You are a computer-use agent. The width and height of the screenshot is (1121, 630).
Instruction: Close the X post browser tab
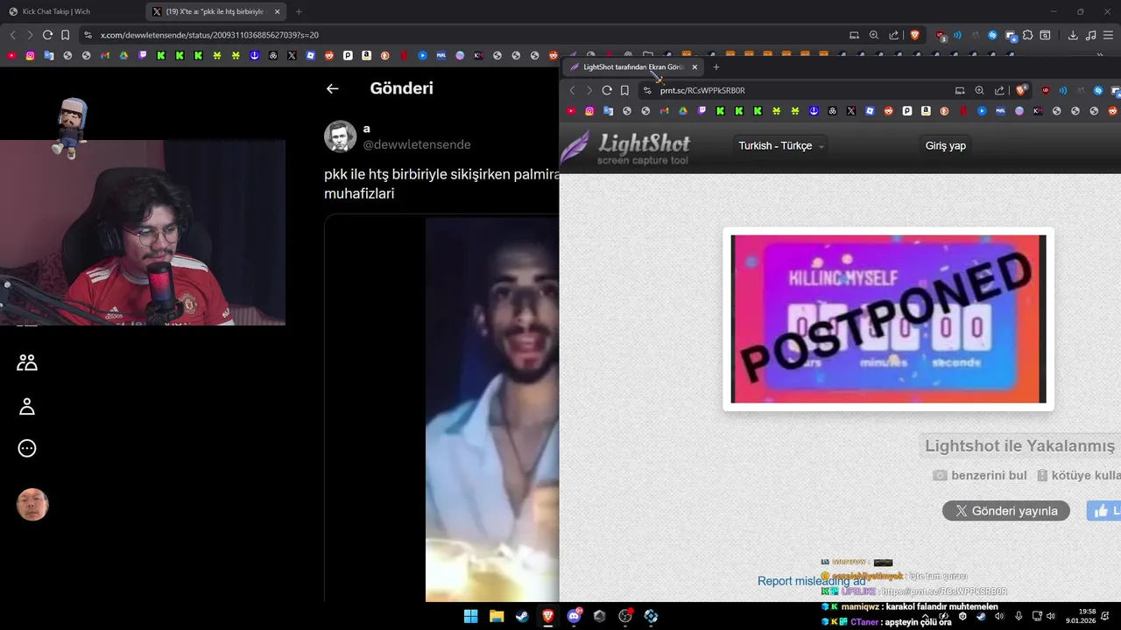point(278,11)
